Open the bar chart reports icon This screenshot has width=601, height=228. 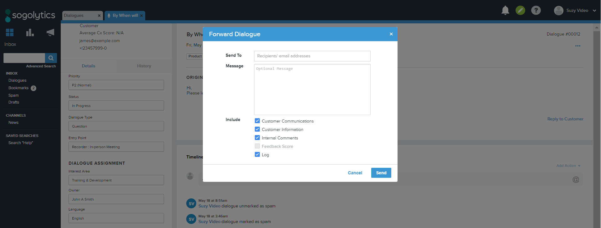pos(30,32)
